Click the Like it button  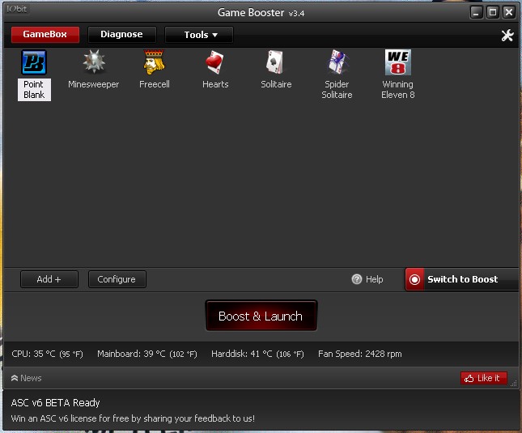484,378
